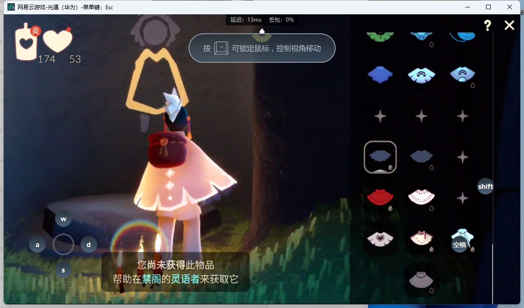524x308 pixels.
Task: Click the 丢包: 0% packet loss readout
Action: coord(281,20)
